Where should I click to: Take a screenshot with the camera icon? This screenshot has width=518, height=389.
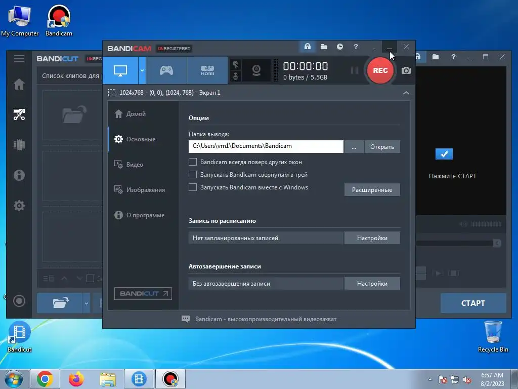click(406, 70)
